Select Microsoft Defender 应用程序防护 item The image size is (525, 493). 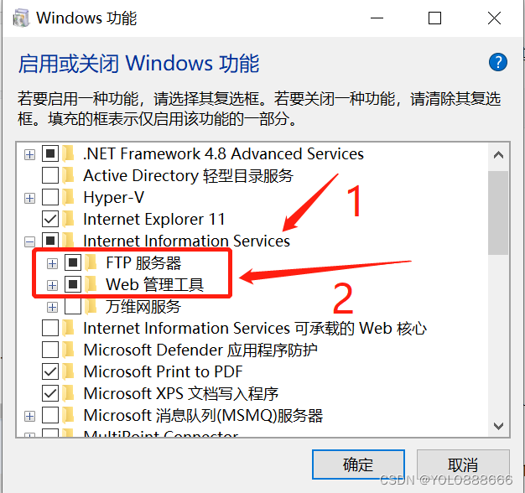click(x=200, y=350)
